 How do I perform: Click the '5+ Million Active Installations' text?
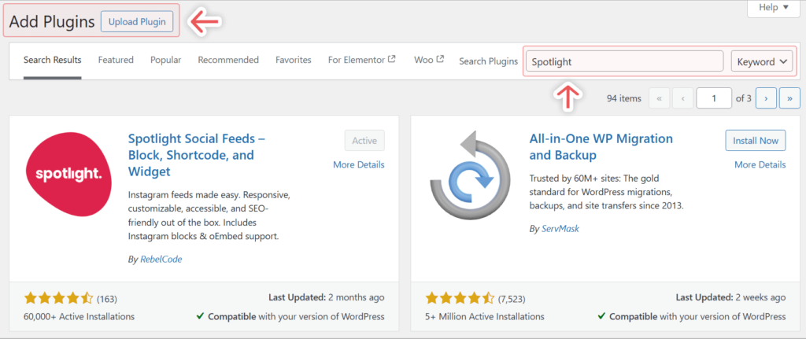tap(485, 316)
